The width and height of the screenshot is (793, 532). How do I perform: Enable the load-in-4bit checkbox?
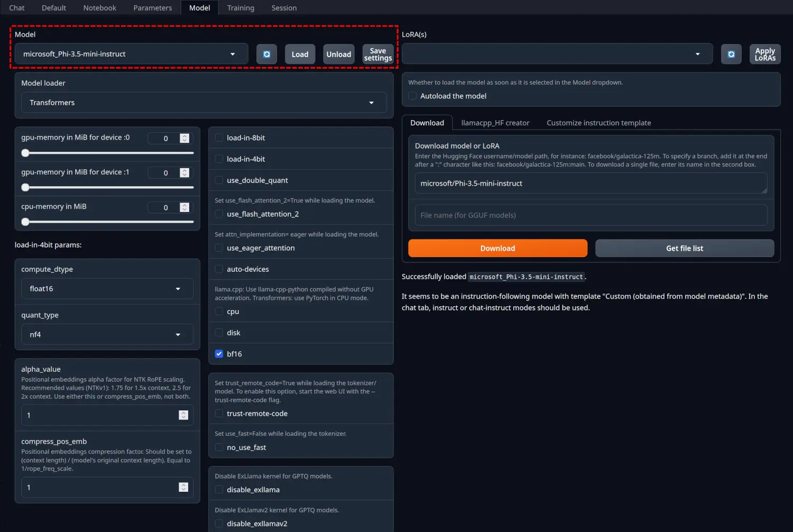coord(219,159)
